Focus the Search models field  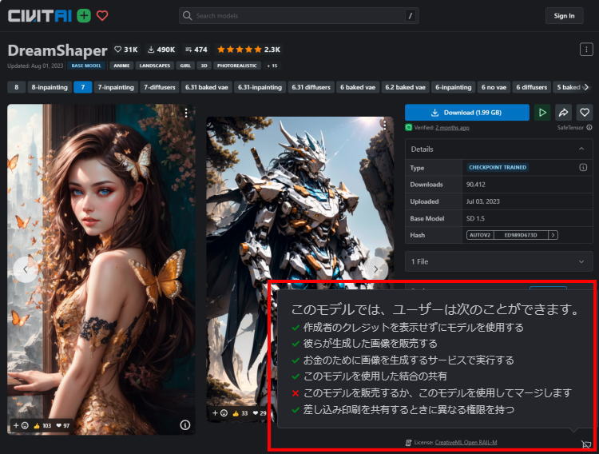click(299, 16)
